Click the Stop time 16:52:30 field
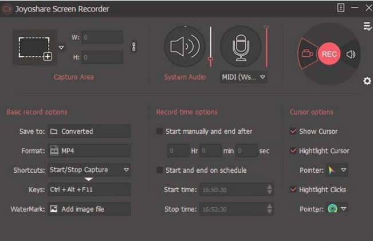 [x=237, y=209]
